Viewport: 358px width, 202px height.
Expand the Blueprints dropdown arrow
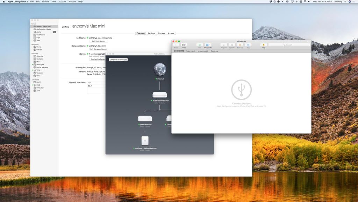pos(210,45)
